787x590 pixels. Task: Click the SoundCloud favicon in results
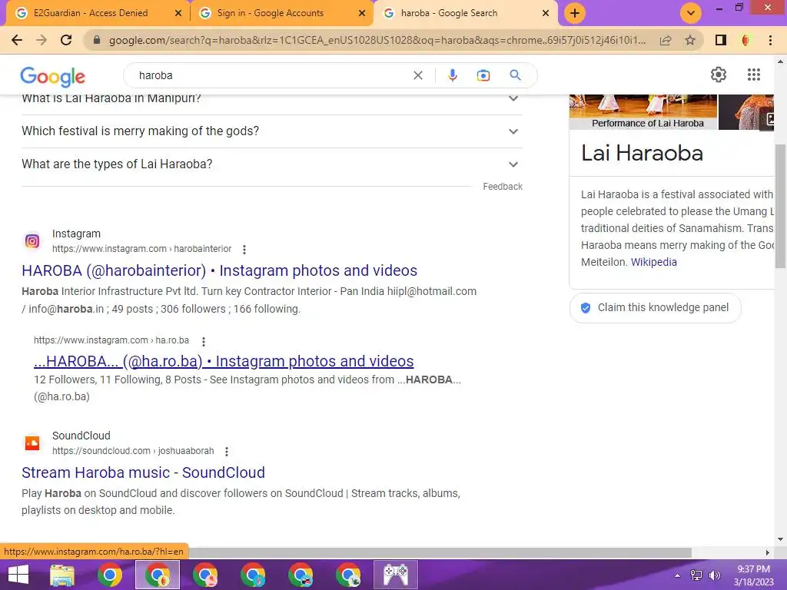coord(32,443)
